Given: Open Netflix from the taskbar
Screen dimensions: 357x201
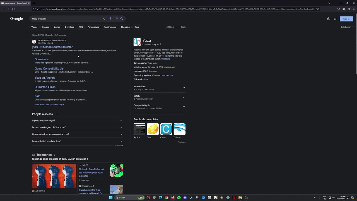Looking at the screenshot, I should coord(234,198).
